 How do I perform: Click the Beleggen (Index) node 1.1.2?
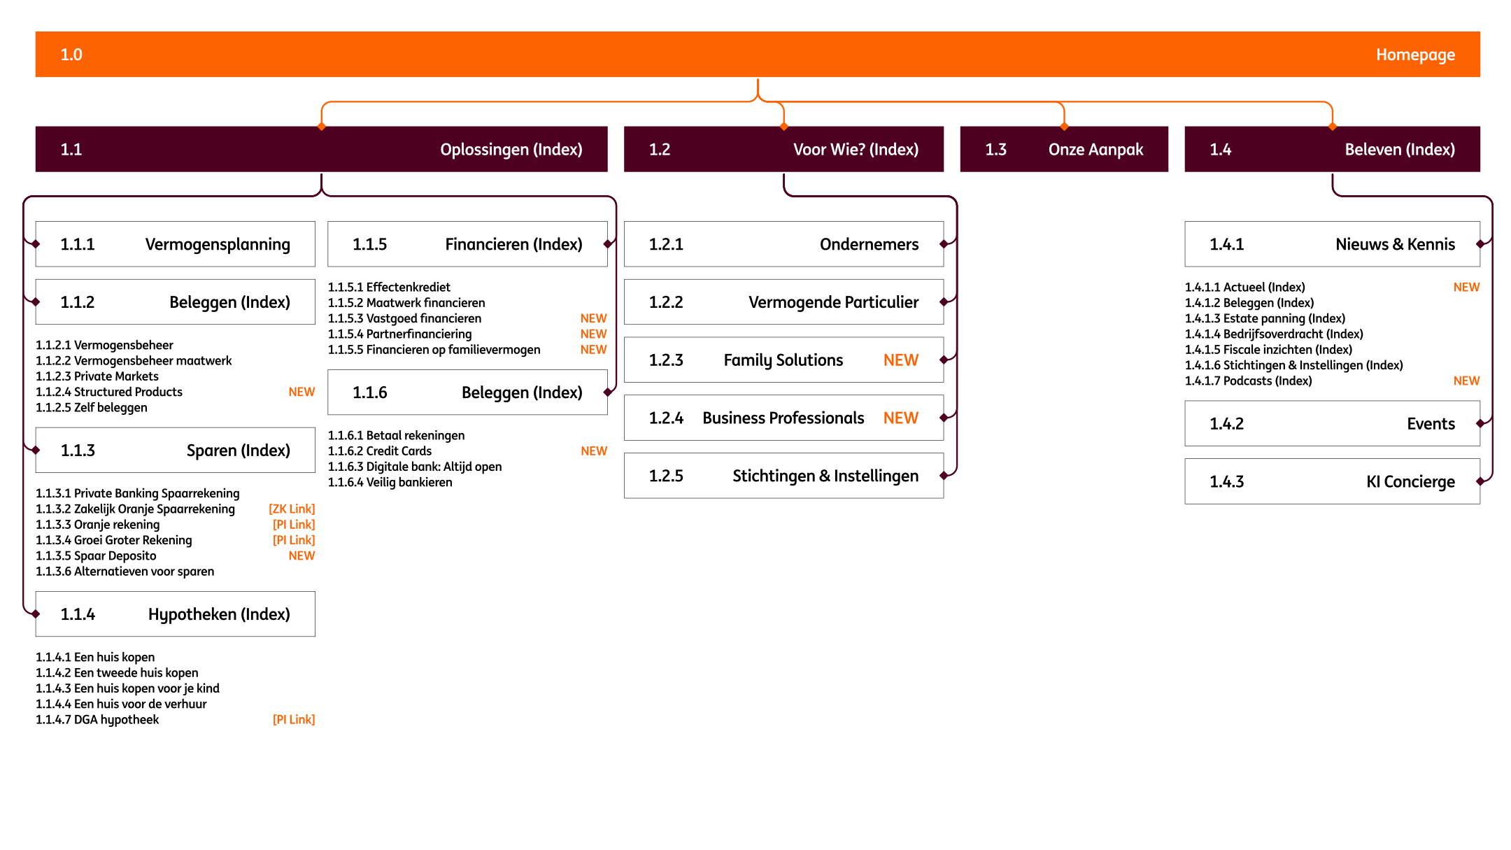point(175,302)
